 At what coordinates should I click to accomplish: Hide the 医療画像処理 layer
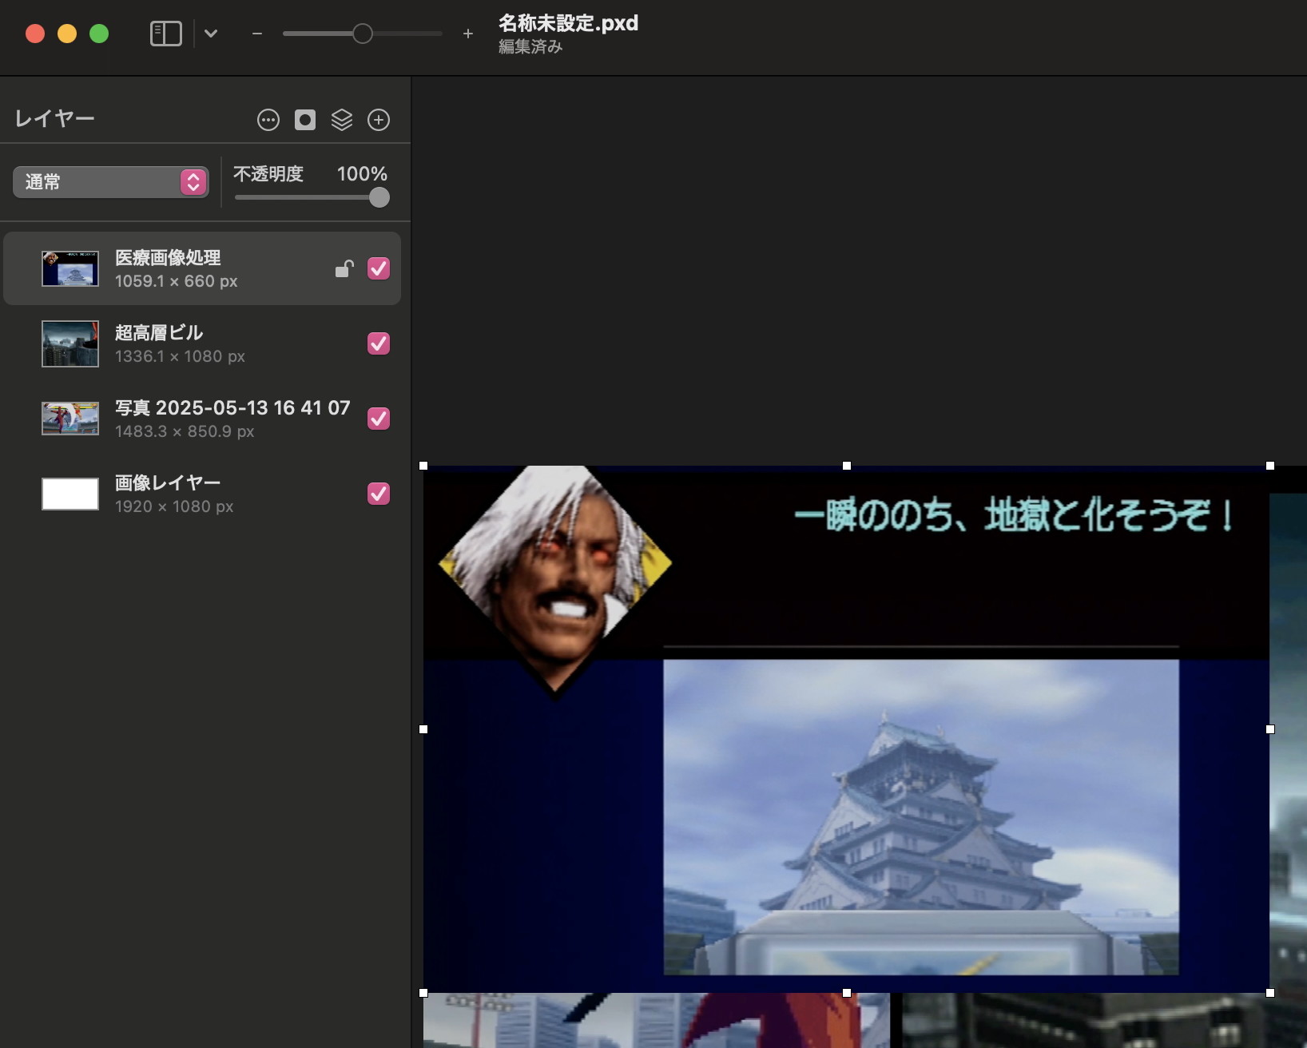point(379,268)
